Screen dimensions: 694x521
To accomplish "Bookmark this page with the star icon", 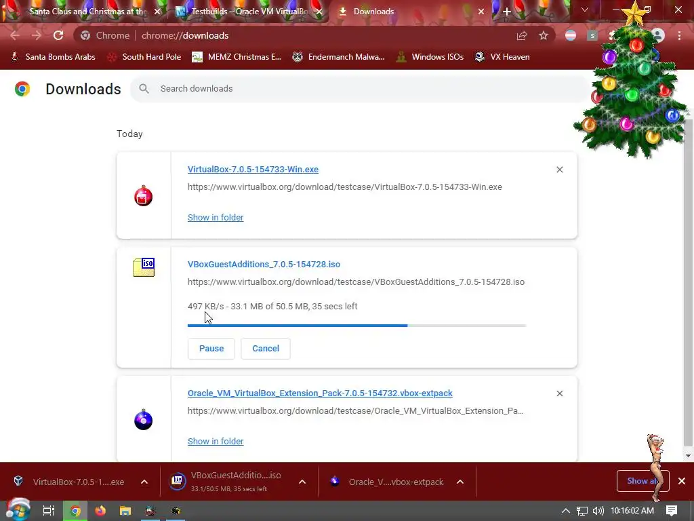I will 544,35.
